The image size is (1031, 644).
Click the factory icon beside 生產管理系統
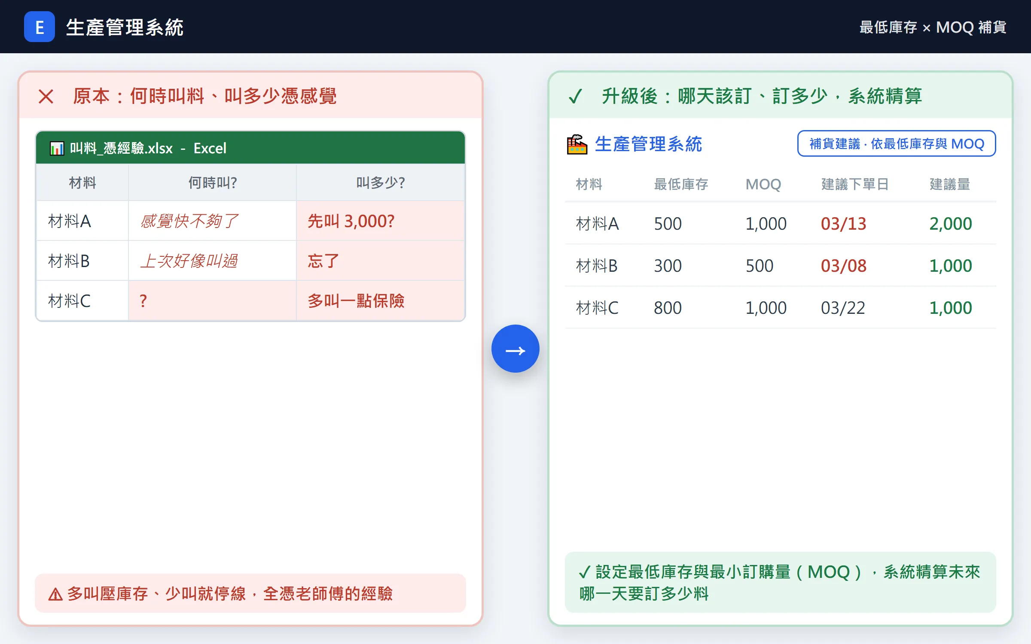[577, 144]
